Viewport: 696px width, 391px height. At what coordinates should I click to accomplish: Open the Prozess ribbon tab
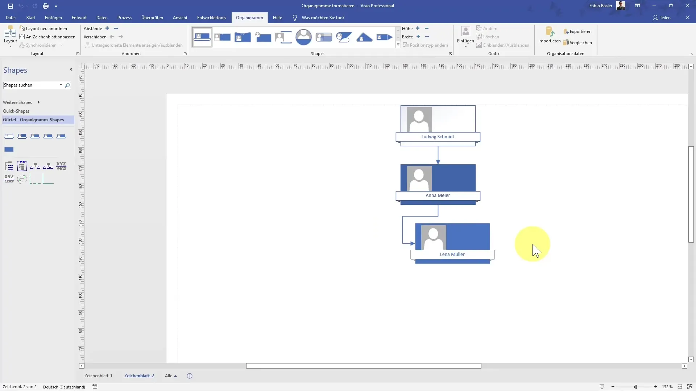(x=124, y=17)
